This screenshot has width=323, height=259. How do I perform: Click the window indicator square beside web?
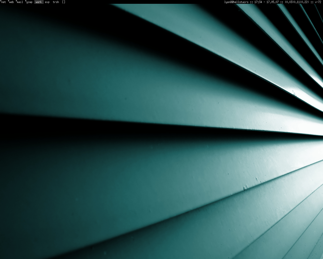pyautogui.click(x=9, y=1)
